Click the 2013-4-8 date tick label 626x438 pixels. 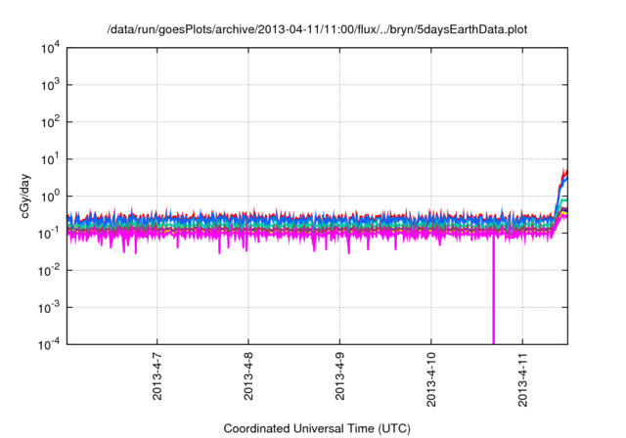[248, 375]
